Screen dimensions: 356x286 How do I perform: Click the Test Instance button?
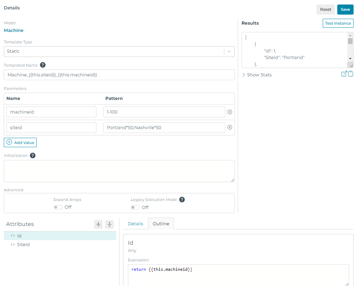click(x=338, y=23)
